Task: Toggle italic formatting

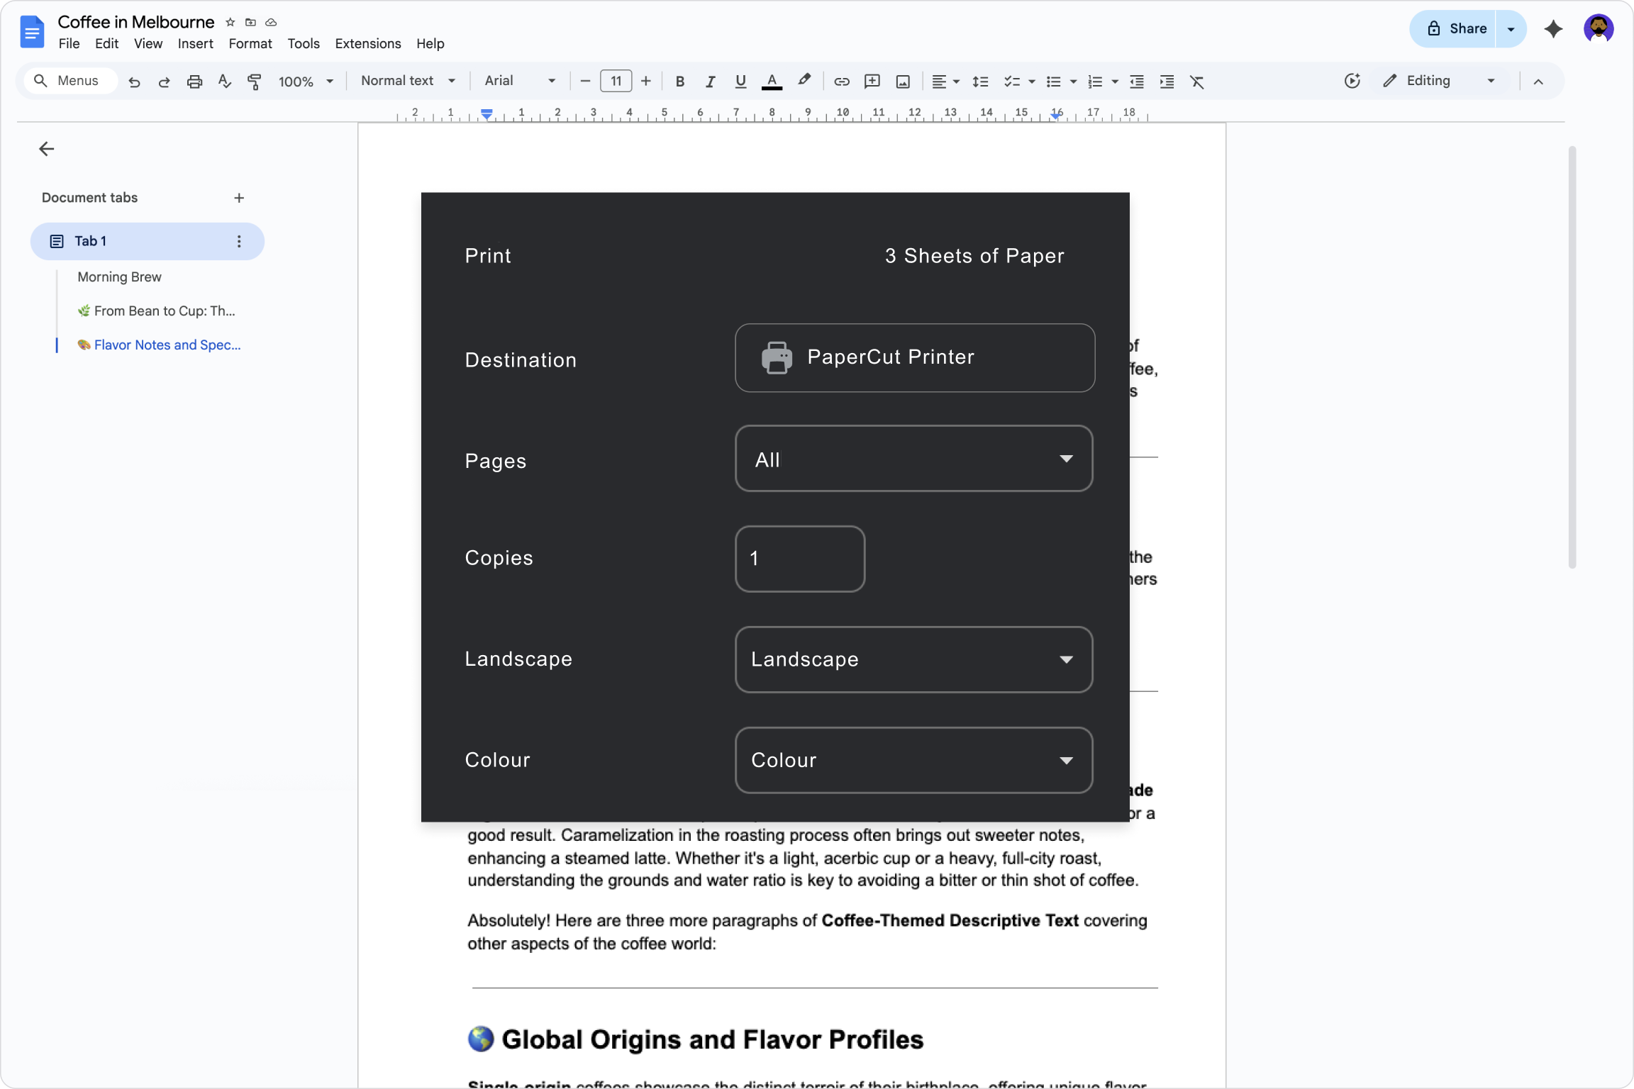Action: (x=709, y=81)
